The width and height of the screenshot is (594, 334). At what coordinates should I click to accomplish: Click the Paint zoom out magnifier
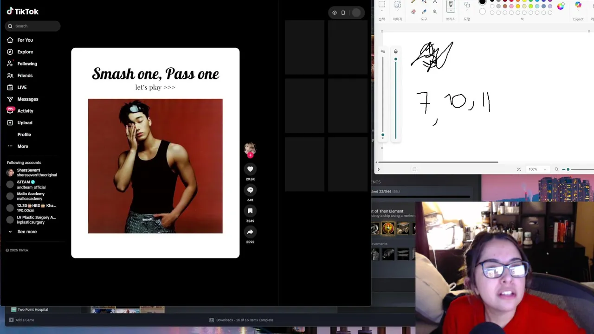556,169
